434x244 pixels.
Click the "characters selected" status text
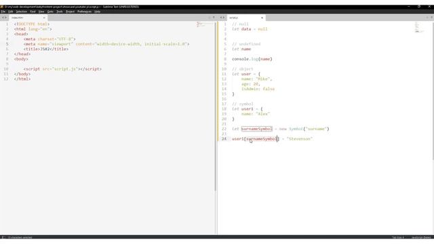(20, 237)
